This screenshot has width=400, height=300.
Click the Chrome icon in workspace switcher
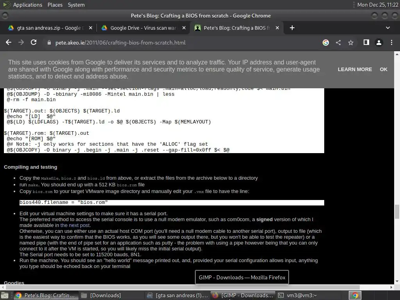355,295
